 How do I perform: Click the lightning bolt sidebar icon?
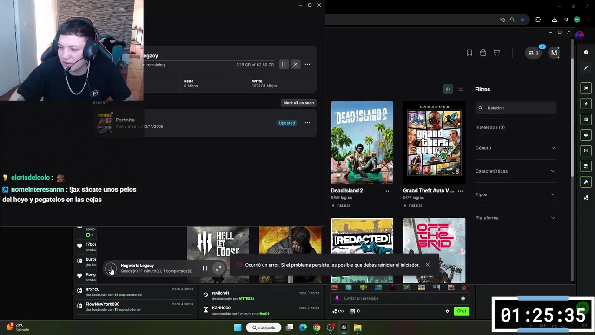(x=586, y=104)
